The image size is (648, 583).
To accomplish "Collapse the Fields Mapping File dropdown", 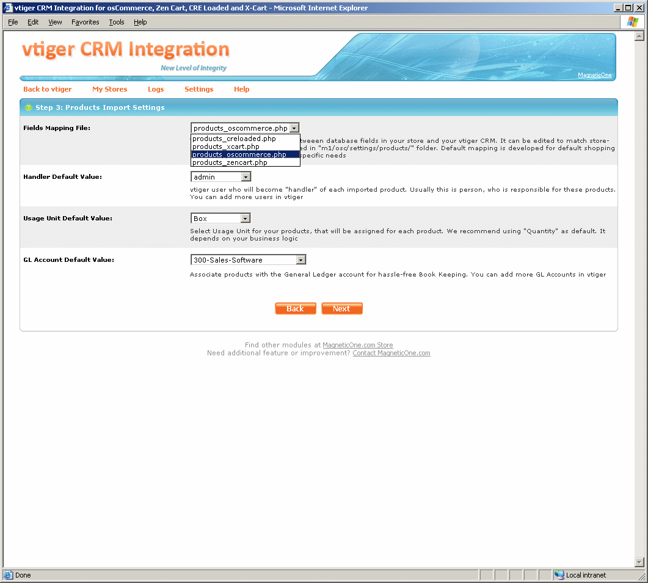I will (x=294, y=128).
